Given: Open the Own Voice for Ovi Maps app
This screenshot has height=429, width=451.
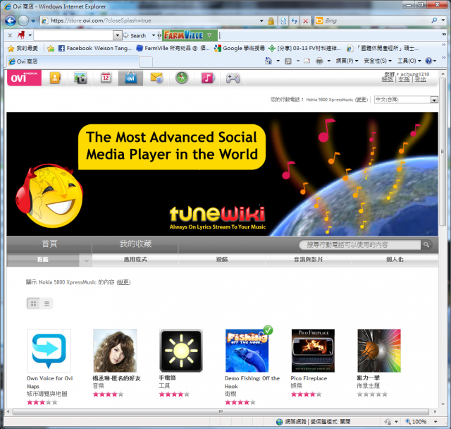Looking at the screenshot, I should tap(49, 351).
